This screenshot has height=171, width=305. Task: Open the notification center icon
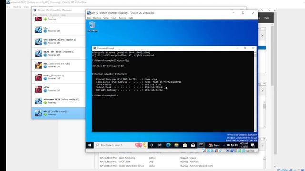pos(253,145)
